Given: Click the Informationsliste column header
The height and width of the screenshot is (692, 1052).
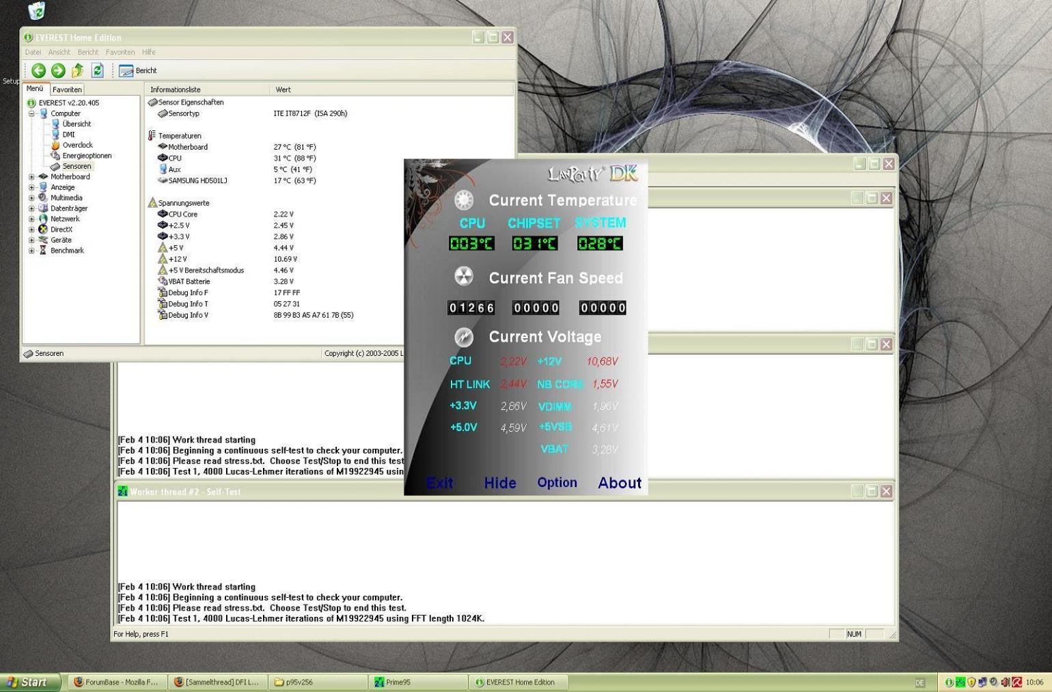Looking at the screenshot, I should pos(206,89).
